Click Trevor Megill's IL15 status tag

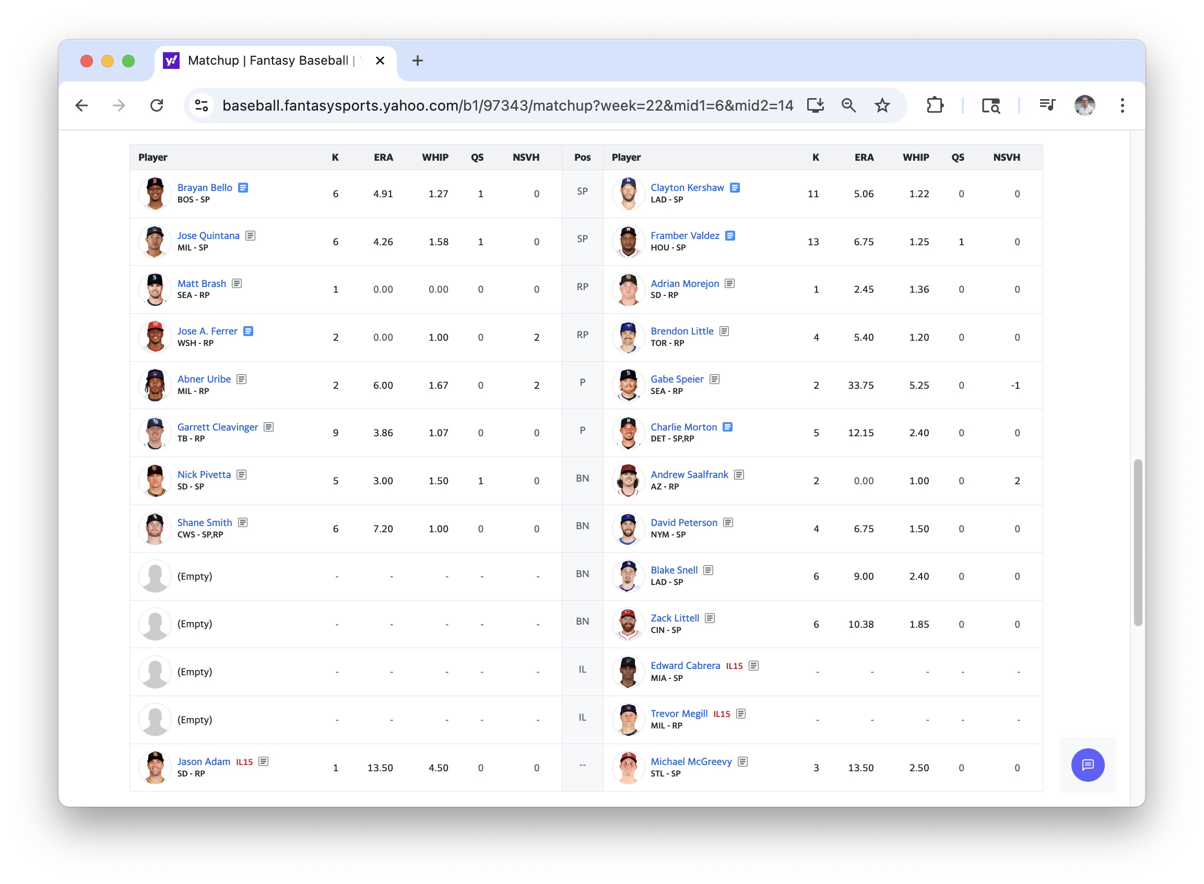722,714
